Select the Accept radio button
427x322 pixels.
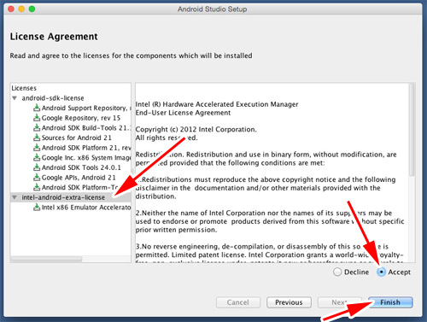(381, 272)
